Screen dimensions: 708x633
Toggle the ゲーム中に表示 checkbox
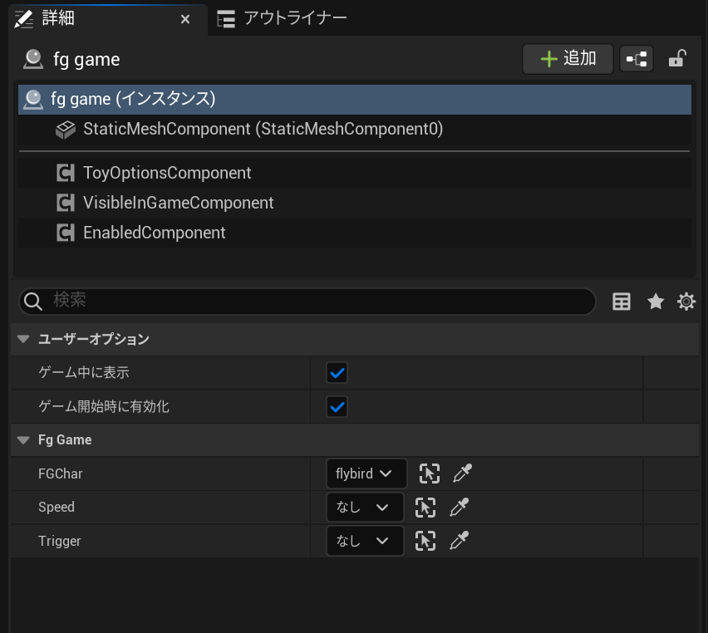click(337, 373)
